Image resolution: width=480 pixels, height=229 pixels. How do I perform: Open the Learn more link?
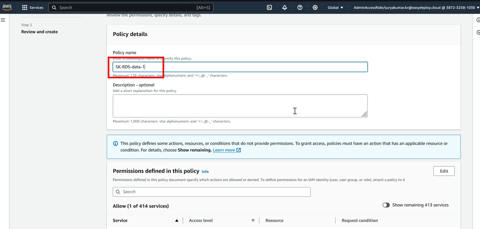224,150
